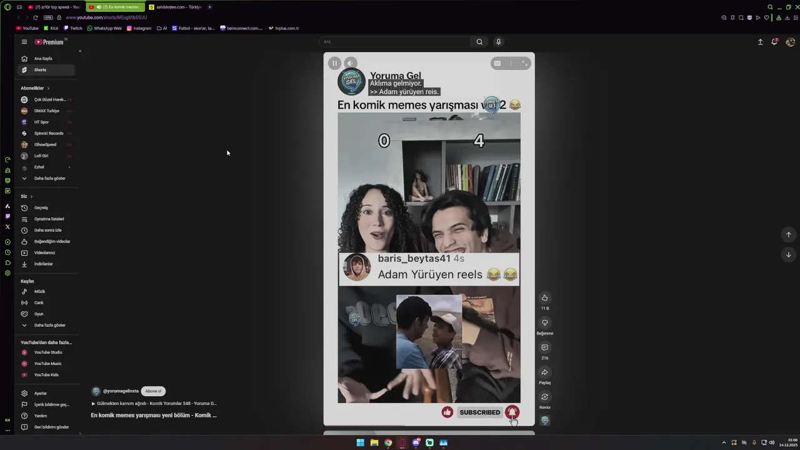Screen dimensions: 800x450
Task: Open Videolarınız in sidebar
Action: pos(46,252)
